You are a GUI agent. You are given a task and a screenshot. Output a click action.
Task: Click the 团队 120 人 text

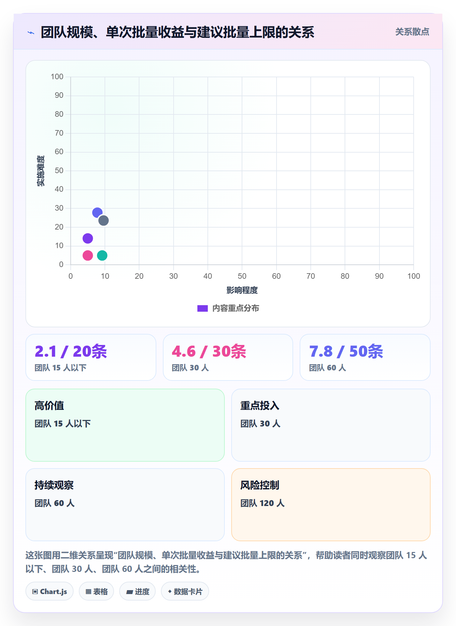click(x=263, y=503)
